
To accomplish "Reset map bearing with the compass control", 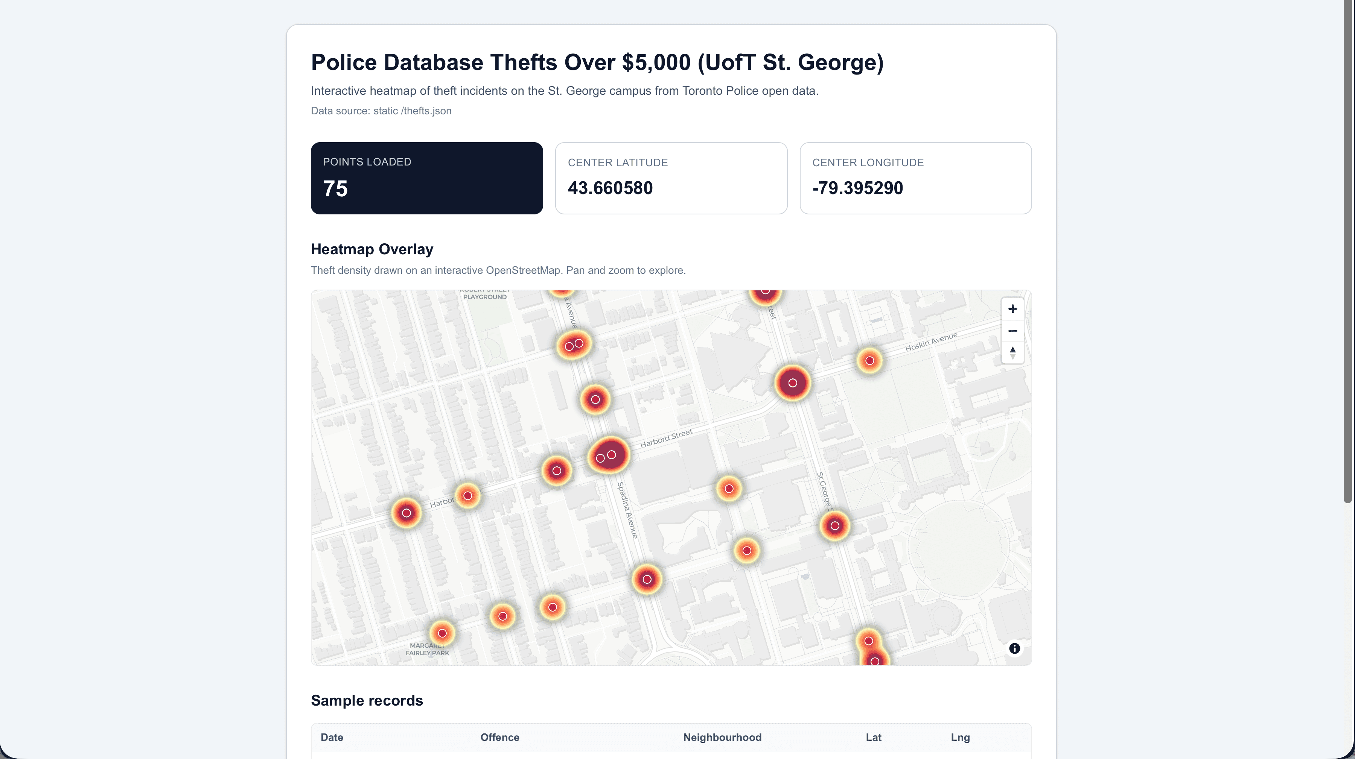I will pyautogui.click(x=1012, y=353).
